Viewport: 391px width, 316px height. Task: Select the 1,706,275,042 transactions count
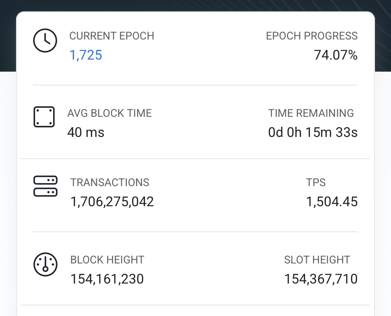112,202
